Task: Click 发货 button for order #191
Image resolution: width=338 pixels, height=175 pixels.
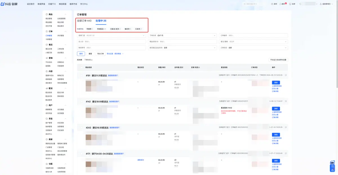Action: [x=276, y=82]
